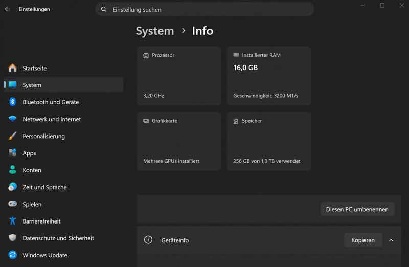The height and width of the screenshot is (267, 409).
Task: Open the Apps settings page
Action: 63,153
